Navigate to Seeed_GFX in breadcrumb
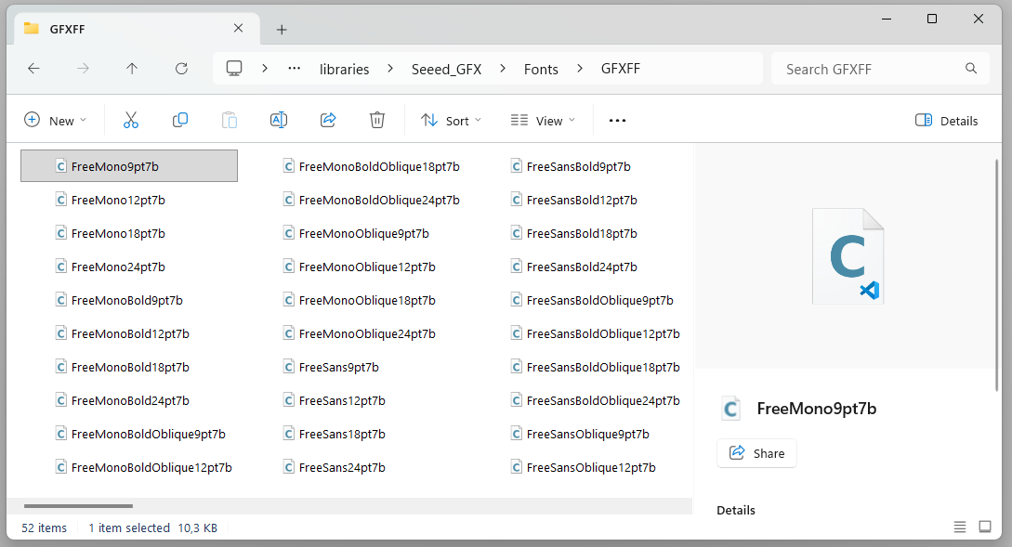This screenshot has width=1012, height=547. click(x=446, y=69)
